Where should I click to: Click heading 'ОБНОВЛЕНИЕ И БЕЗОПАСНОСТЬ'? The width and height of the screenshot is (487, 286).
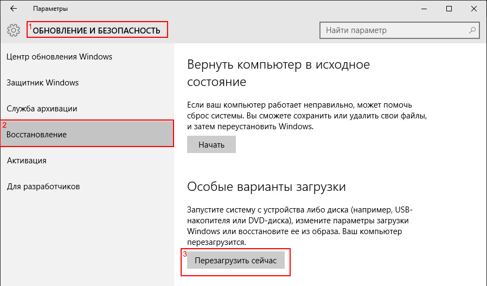97,31
